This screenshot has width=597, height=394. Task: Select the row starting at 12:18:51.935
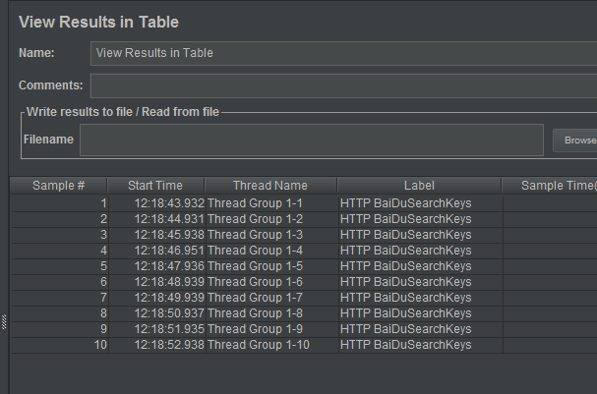pos(304,329)
